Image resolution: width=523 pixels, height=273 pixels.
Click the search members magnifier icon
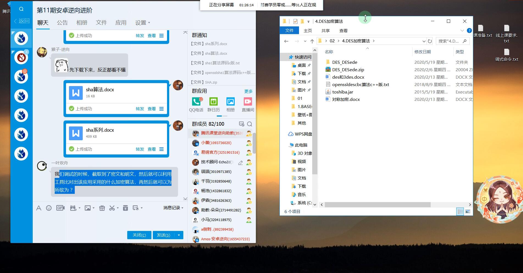pos(250,124)
